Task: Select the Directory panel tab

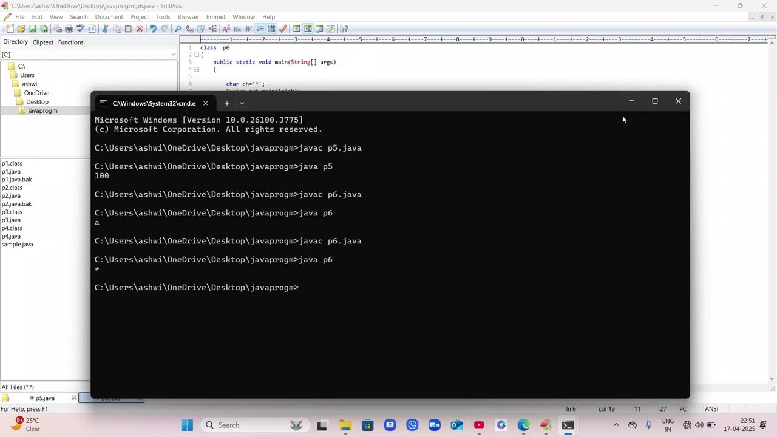Action: (15, 42)
